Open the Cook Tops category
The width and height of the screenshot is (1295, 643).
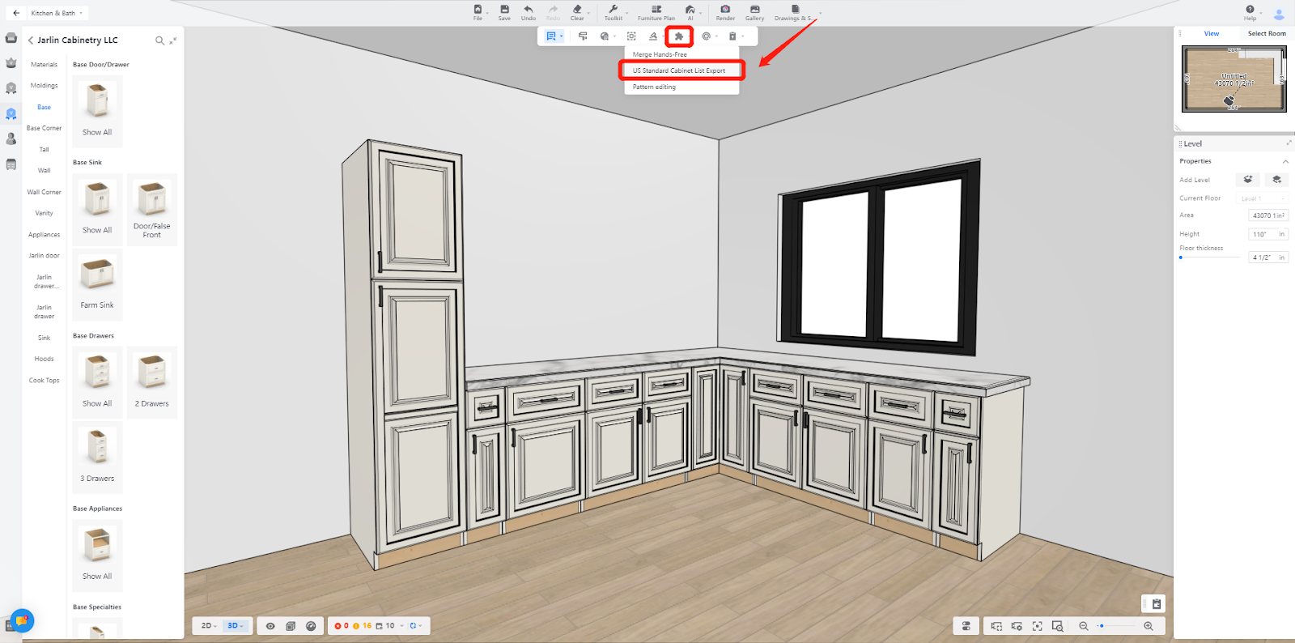tap(44, 381)
